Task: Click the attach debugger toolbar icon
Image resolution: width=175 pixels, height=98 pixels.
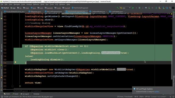Action: (149, 8)
